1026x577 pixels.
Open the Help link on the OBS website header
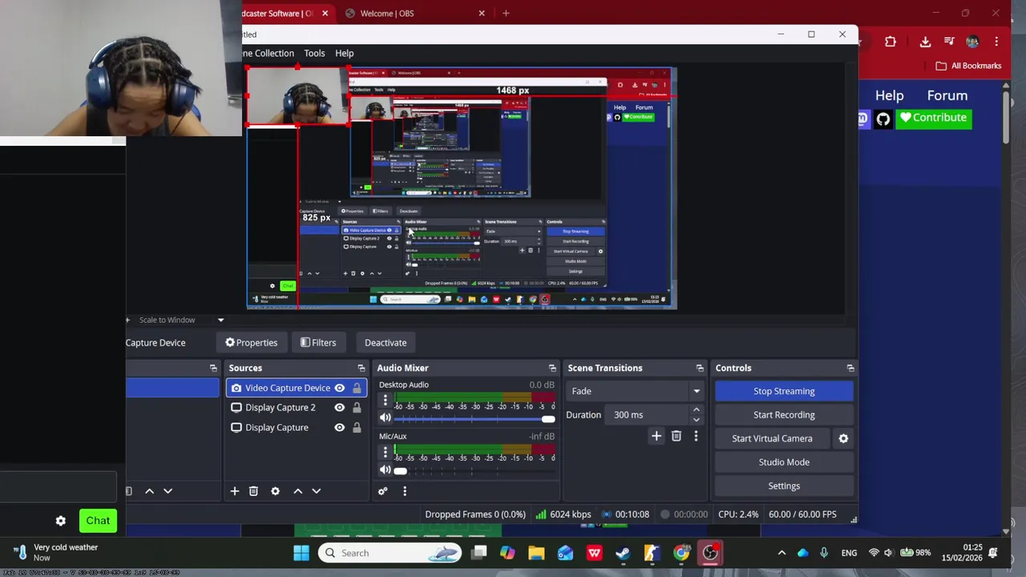click(889, 95)
